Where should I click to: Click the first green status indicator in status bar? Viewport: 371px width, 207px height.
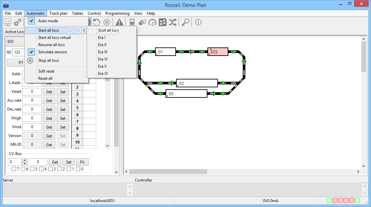pos(329,200)
